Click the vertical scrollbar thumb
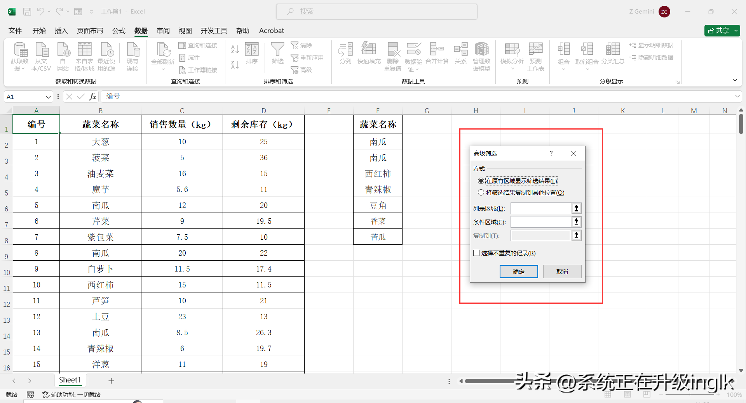 pos(741,124)
